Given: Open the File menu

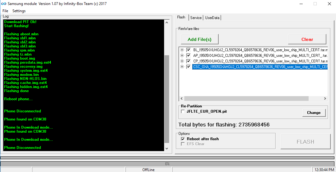Looking at the screenshot, I should [5, 11].
